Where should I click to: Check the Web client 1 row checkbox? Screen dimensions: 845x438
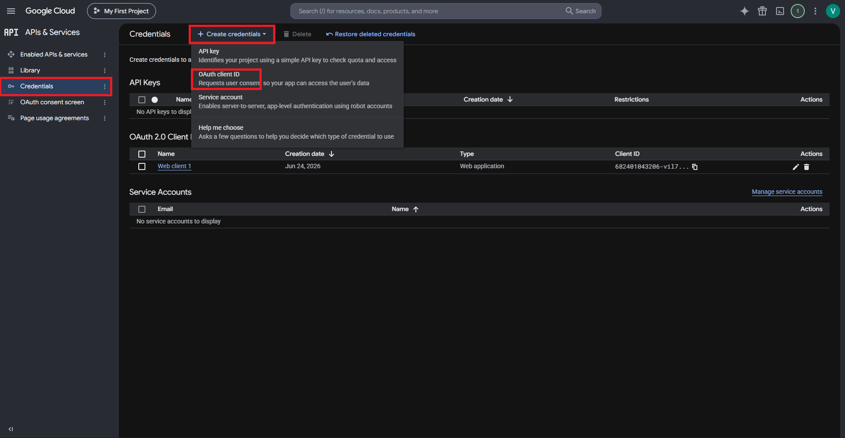[x=142, y=166]
